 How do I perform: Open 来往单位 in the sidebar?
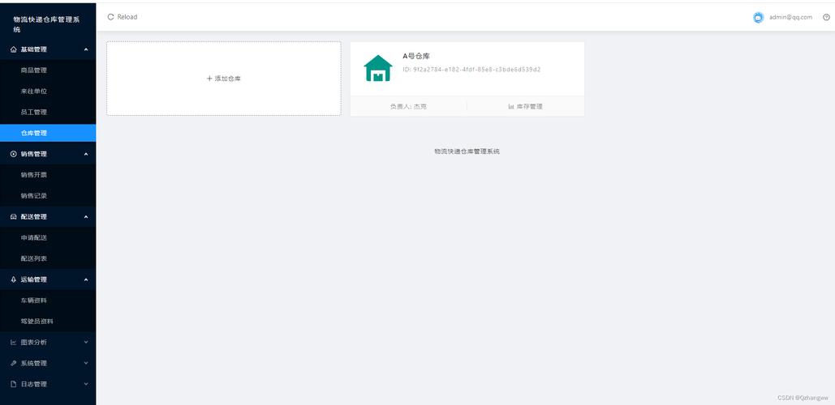coord(48,91)
